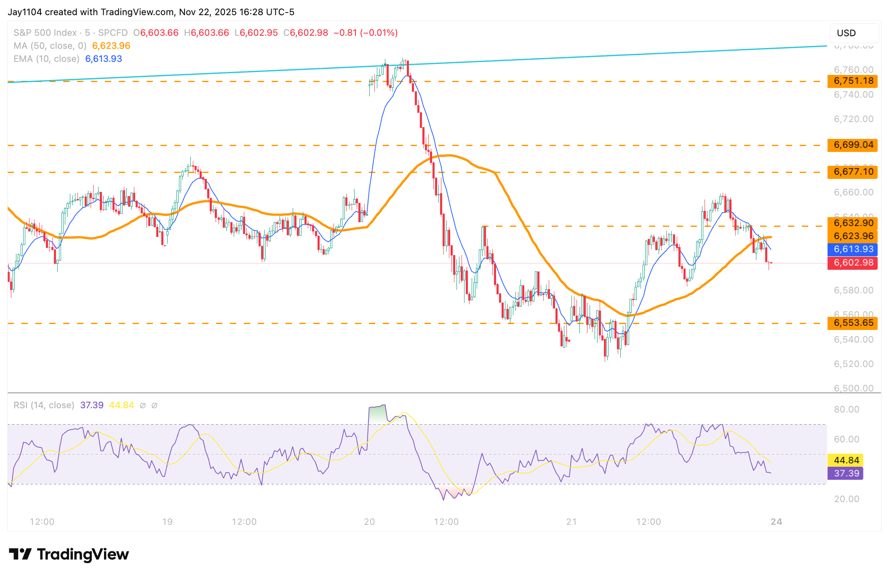Click the TradingView wordmark text
The width and height of the screenshot is (889, 577).
click(83, 554)
